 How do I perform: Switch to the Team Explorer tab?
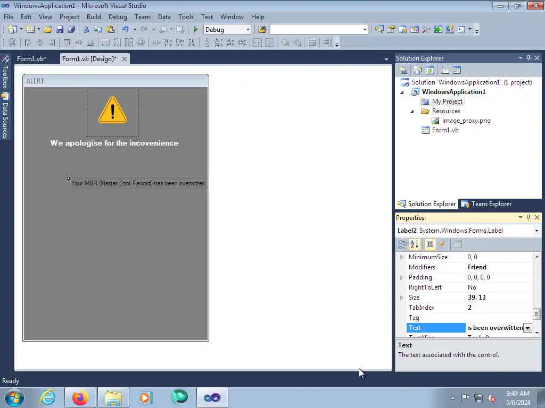click(486, 204)
